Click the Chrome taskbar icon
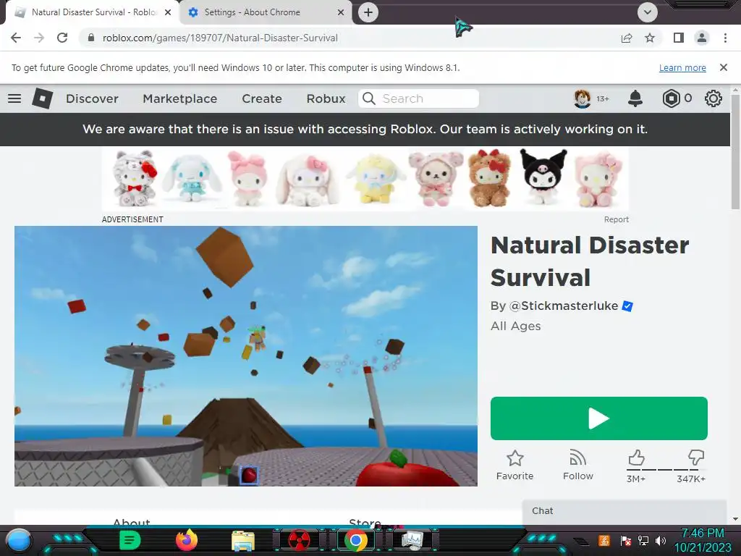The width and height of the screenshot is (741, 556). (356, 540)
